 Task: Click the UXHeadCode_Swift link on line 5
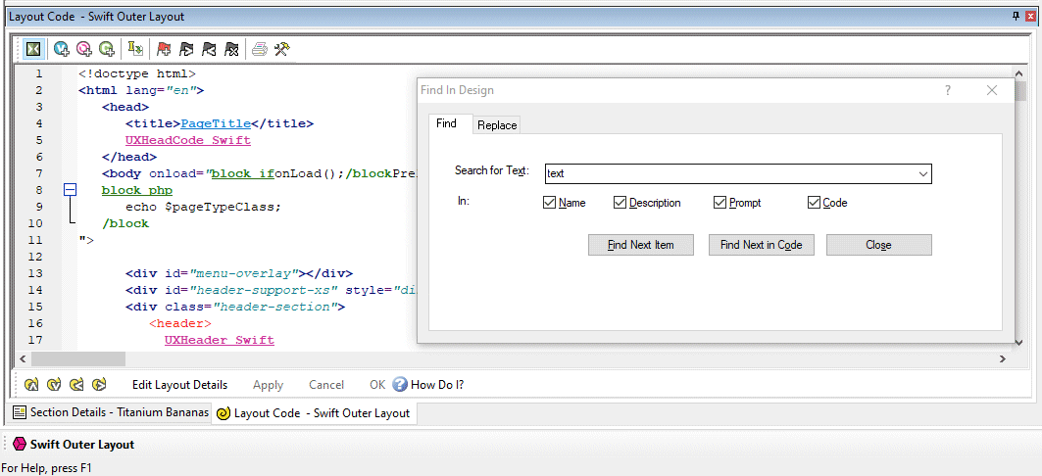187,140
